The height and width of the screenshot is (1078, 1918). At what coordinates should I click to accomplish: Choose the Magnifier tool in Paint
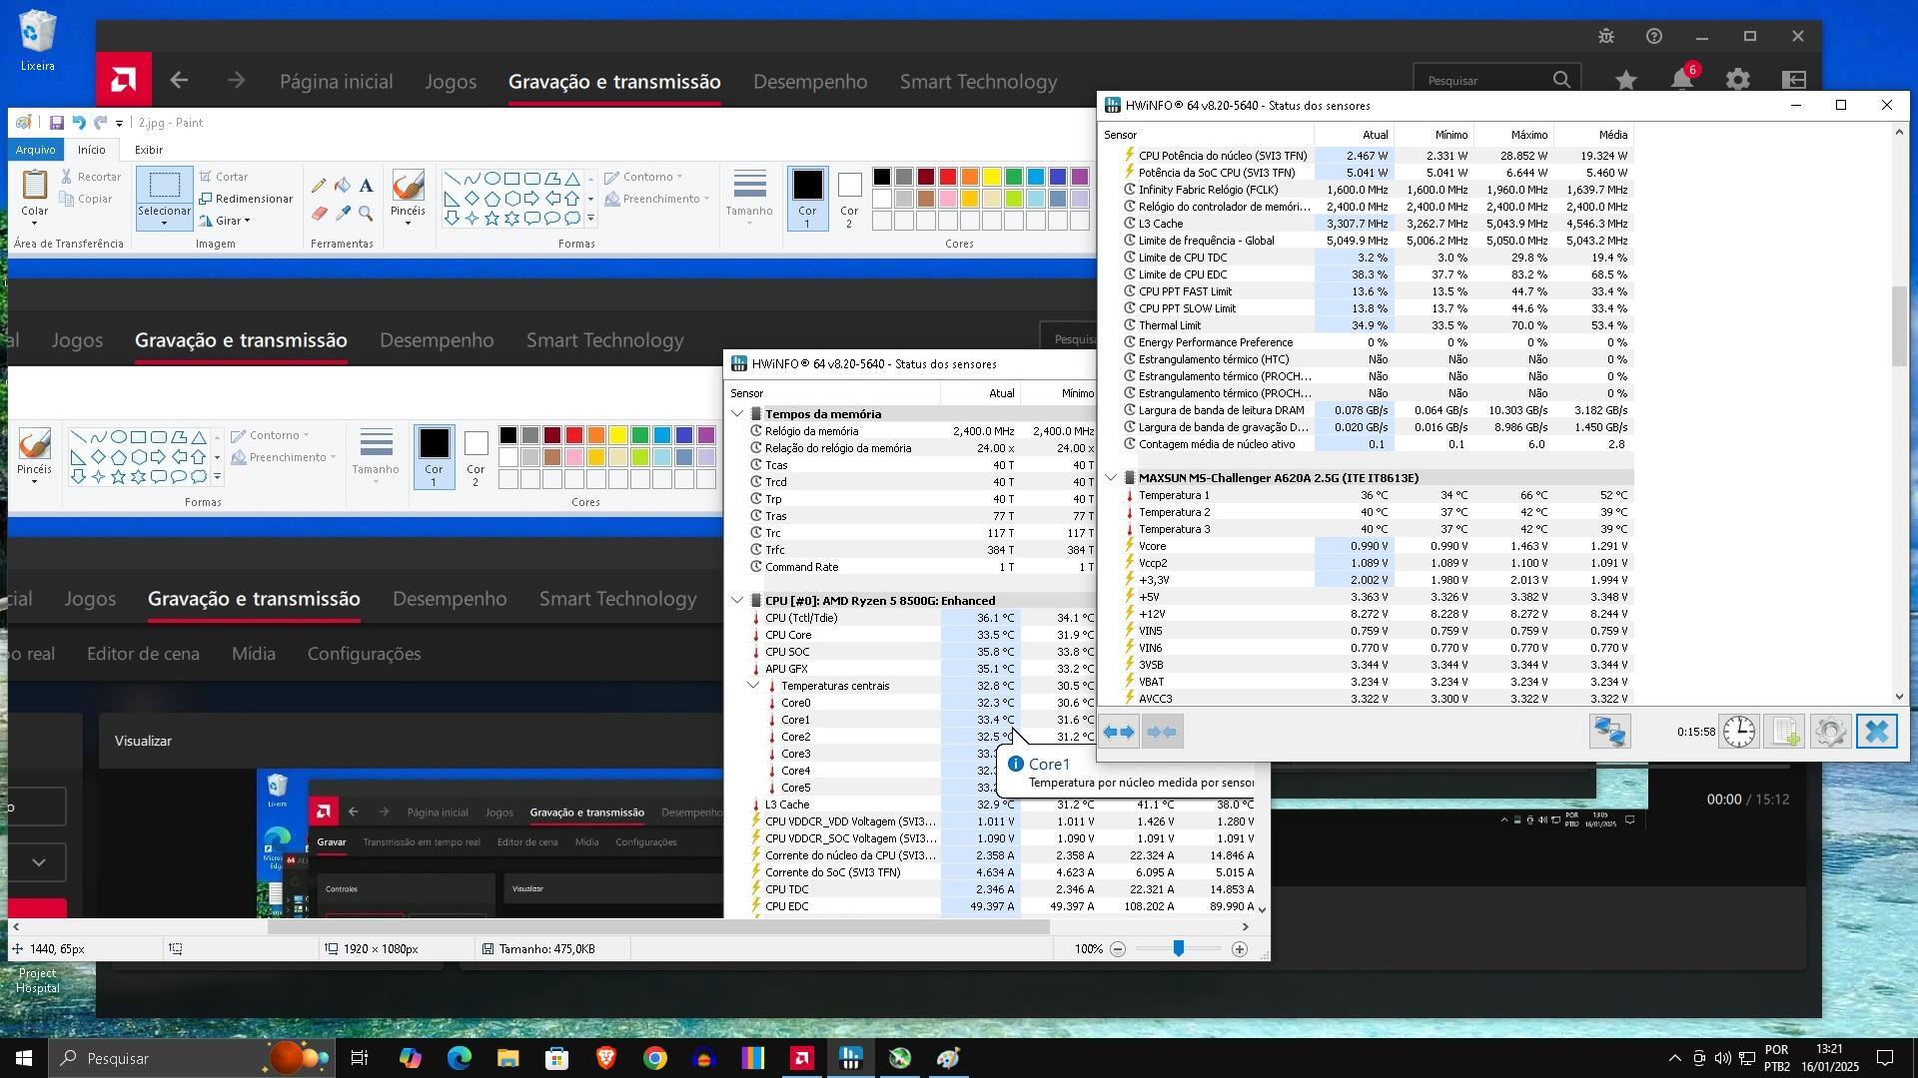[367, 213]
